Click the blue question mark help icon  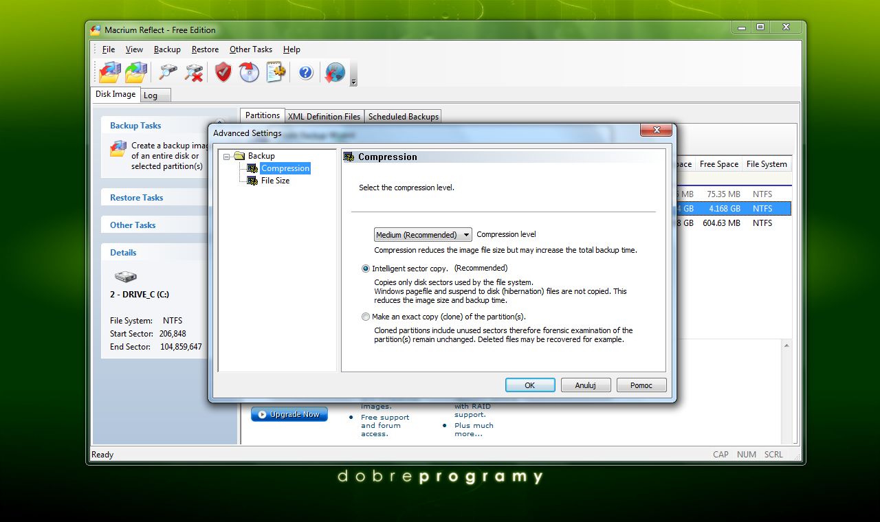pyautogui.click(x=306, y=72)
